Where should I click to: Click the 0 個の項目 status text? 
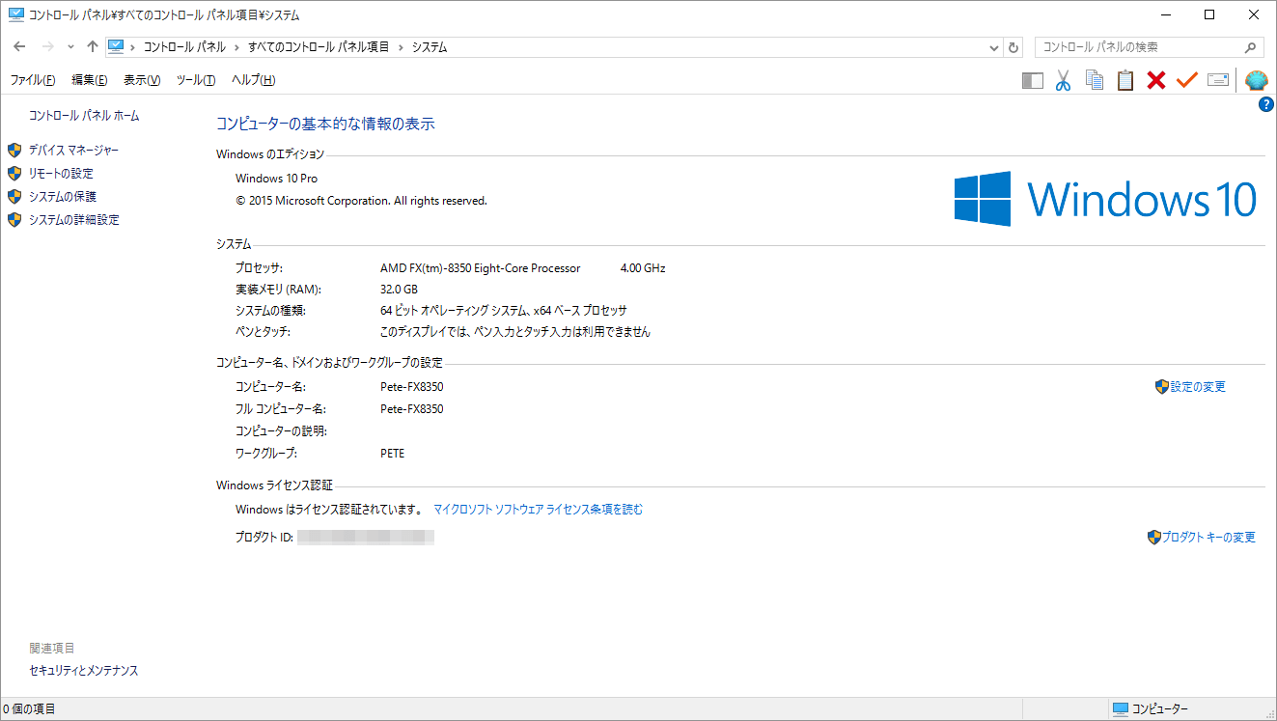coord(29,709)
